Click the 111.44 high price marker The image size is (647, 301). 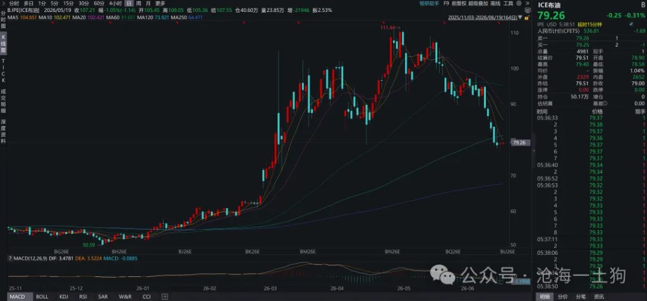pos(387,27)
